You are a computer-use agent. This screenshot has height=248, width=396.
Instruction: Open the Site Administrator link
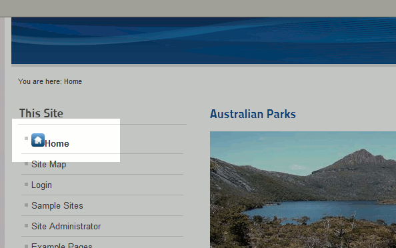[66, 226]
